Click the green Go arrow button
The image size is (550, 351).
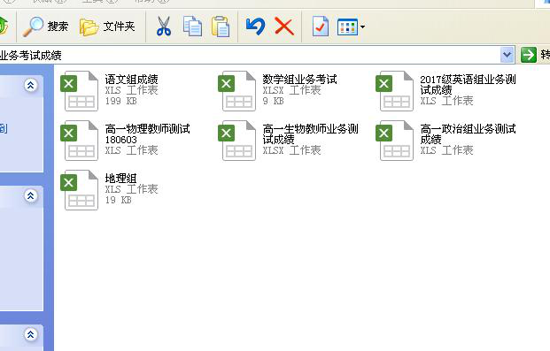529,55
